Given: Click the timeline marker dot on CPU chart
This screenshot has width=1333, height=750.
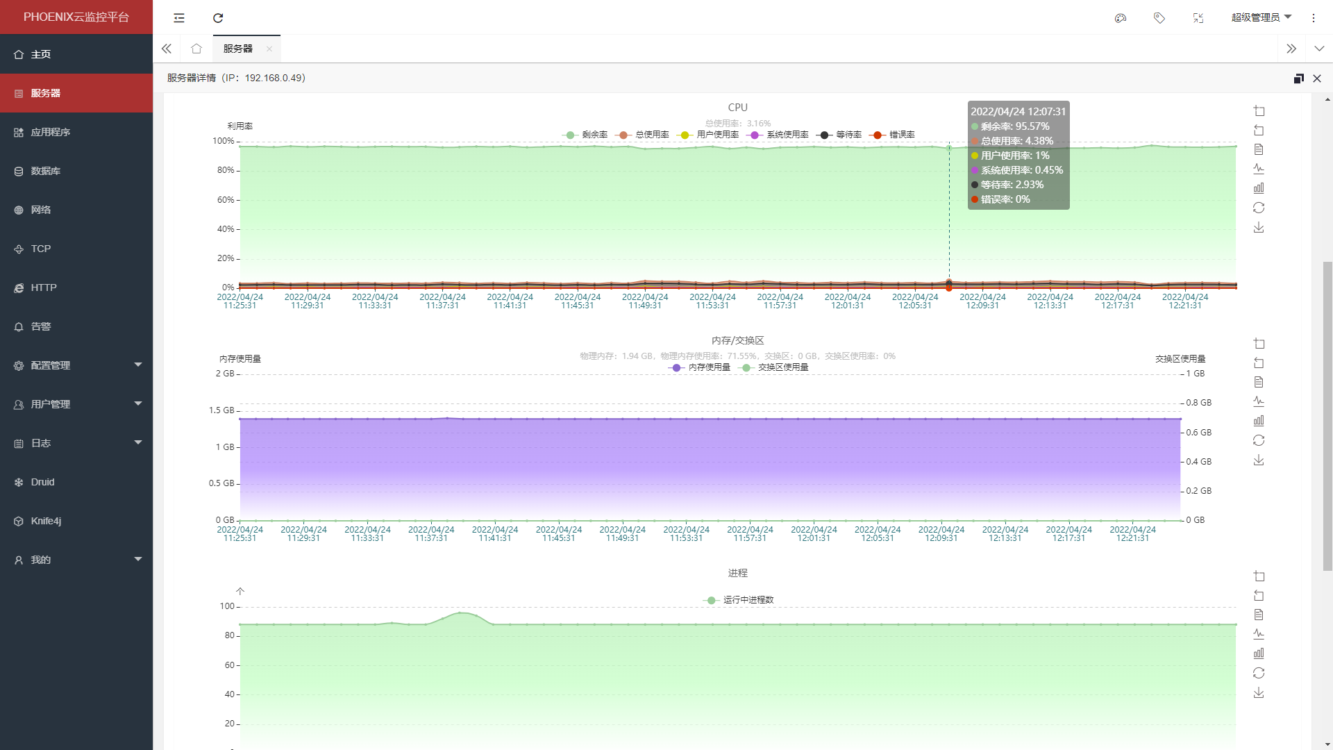Looking at the screenshot, I should tap(949, 285).
